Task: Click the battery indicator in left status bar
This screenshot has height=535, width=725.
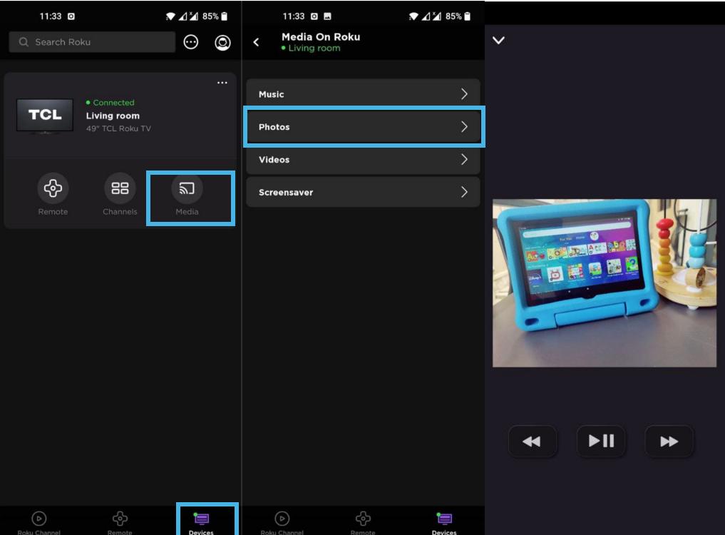Action: 225,16
